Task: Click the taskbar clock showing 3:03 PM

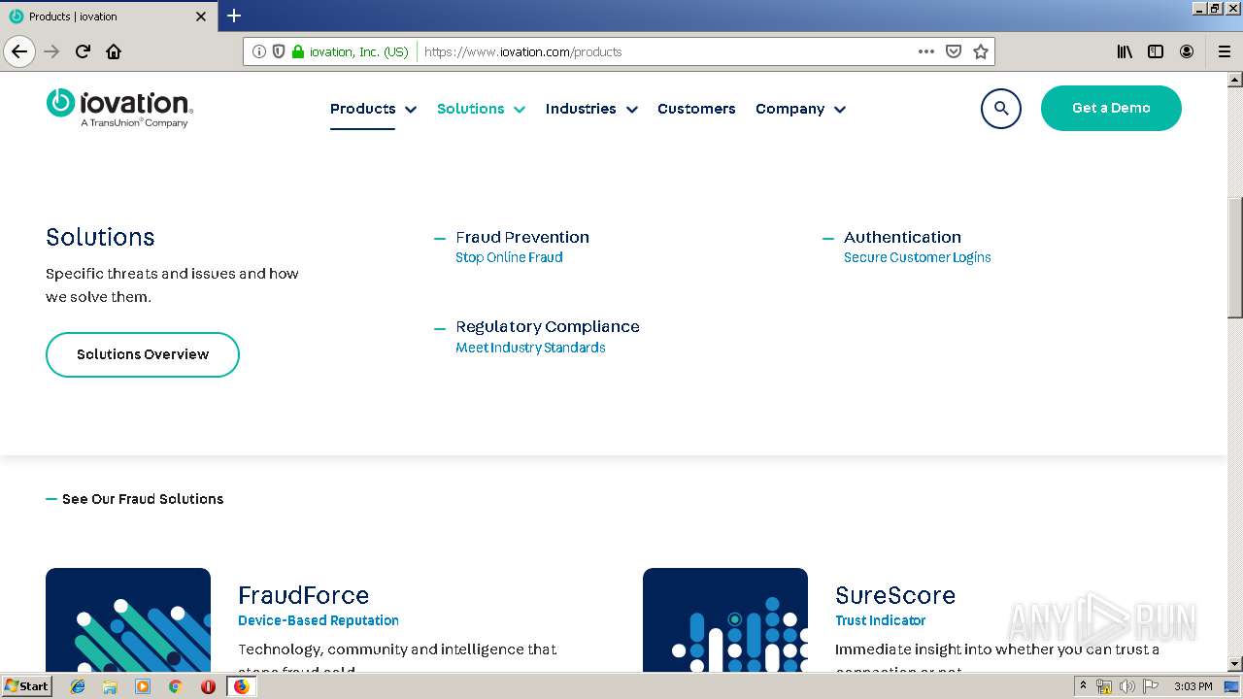Action: point(1193,686)
